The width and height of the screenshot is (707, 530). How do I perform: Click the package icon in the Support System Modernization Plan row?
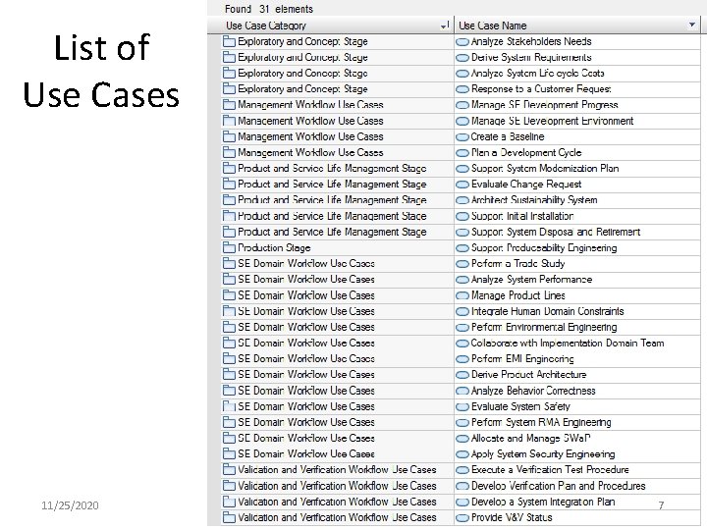coord(229,169)
